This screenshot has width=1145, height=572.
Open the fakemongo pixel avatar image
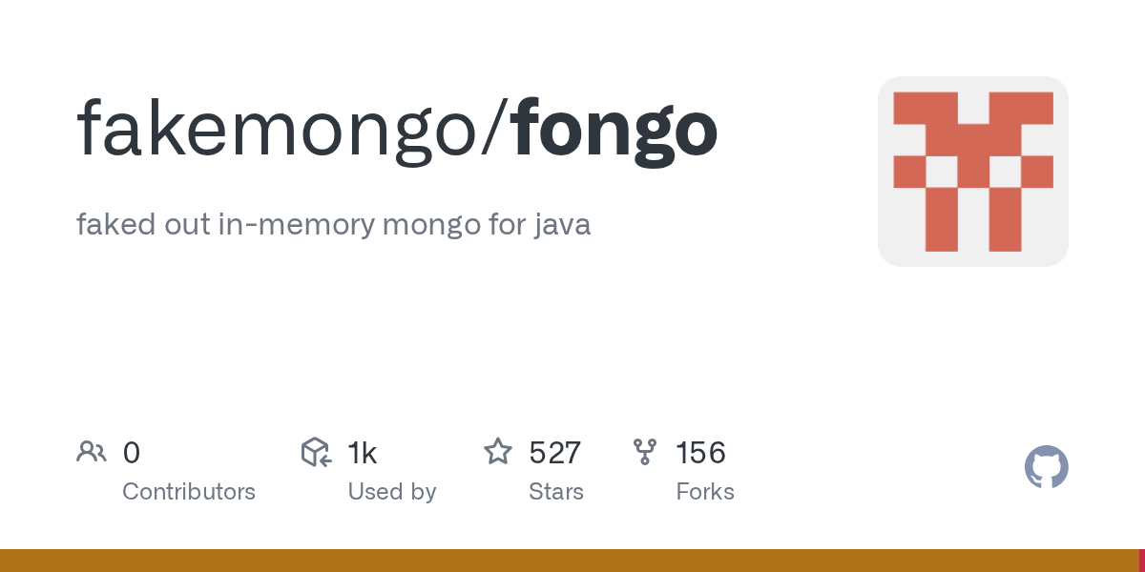click(x=972, y=172)
